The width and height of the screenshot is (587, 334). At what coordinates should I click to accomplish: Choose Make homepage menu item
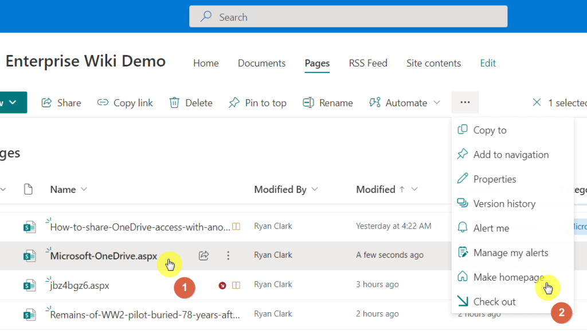(512, 277)
